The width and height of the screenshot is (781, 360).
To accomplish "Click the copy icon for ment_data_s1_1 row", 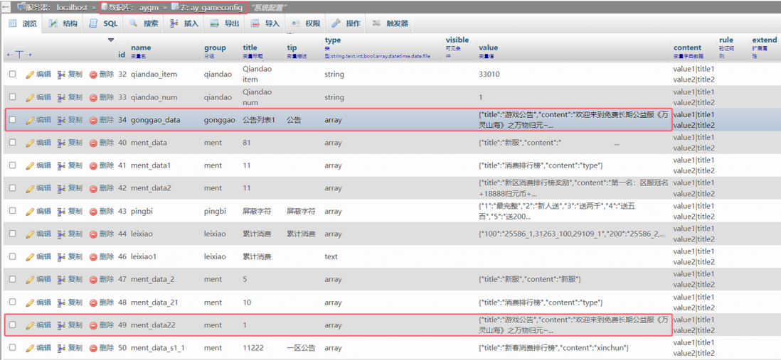I will (62, 348).
